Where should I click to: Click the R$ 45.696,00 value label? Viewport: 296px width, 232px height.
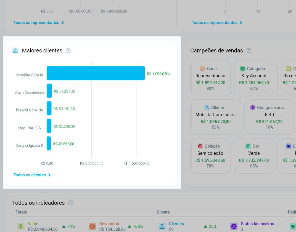click(64, 144)
